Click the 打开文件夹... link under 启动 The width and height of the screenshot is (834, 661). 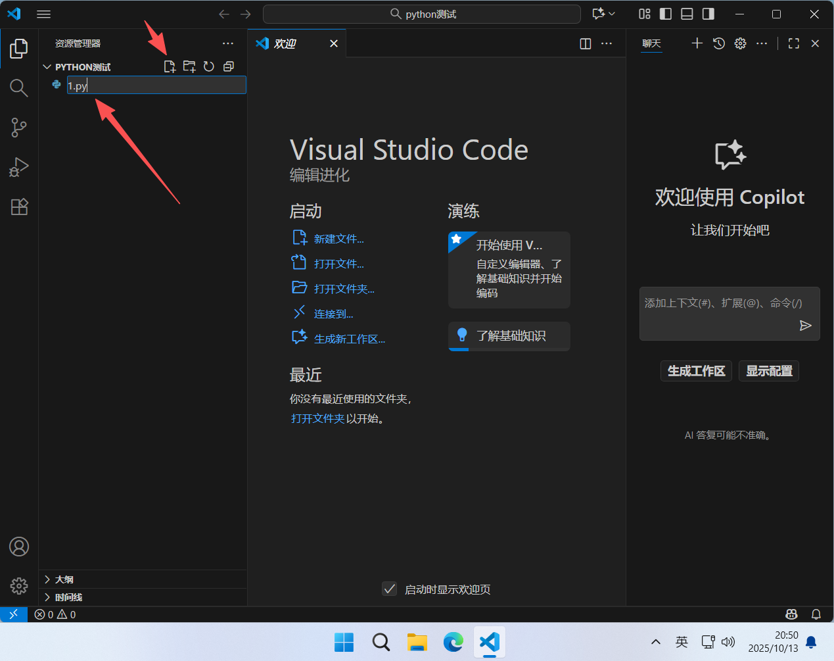344,289
